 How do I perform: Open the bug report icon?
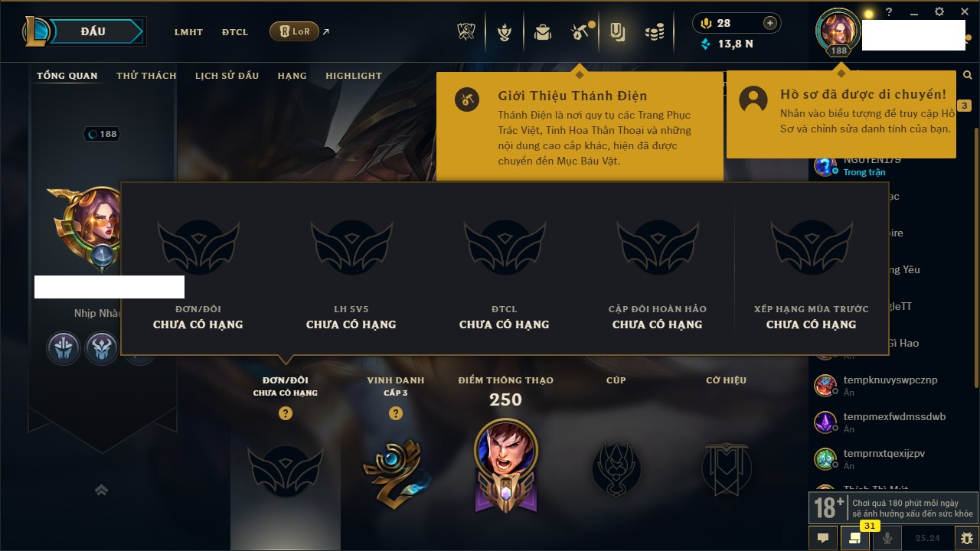click(x=966, y=537)
